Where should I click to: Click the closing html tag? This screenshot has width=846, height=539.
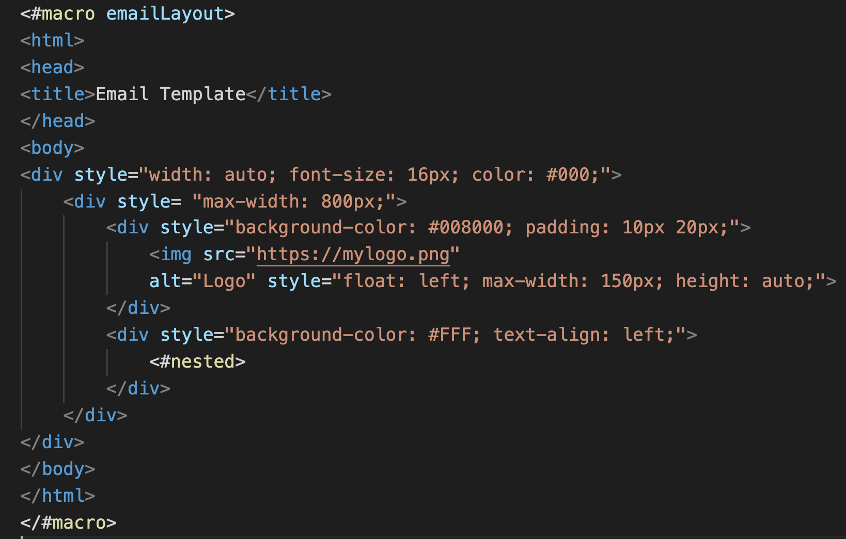click(58, 496)
